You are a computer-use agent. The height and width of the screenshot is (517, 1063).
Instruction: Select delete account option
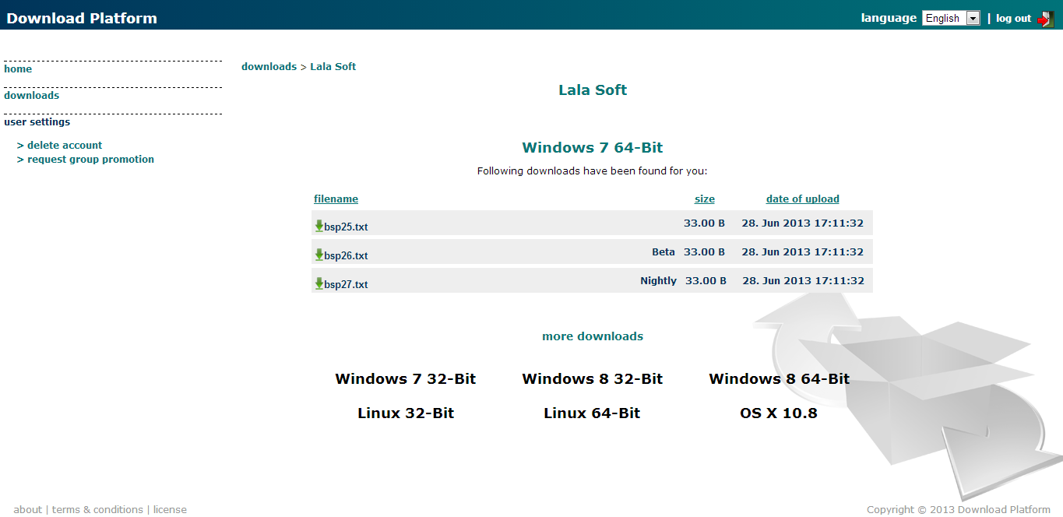click(x=64, y=145)
